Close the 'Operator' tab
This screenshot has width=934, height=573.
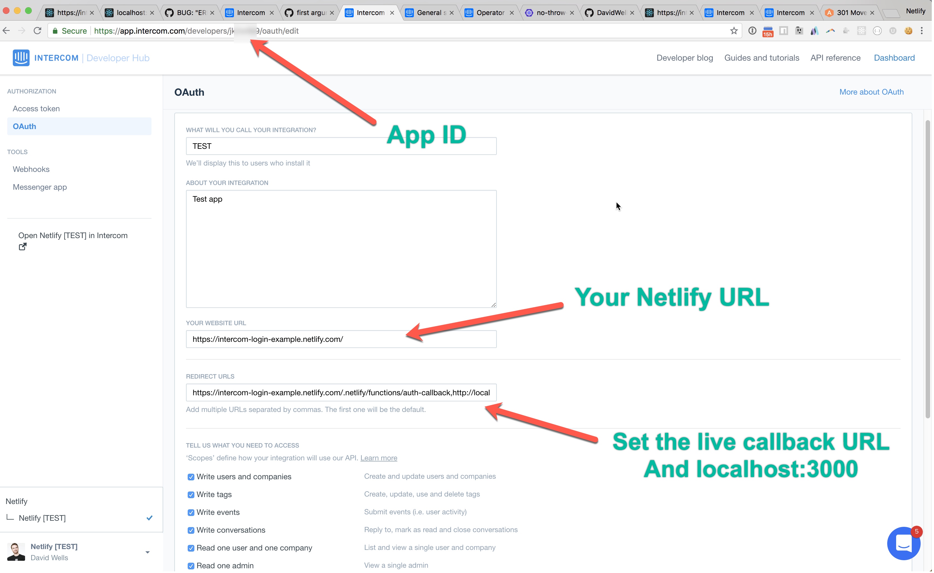point(513,13)
